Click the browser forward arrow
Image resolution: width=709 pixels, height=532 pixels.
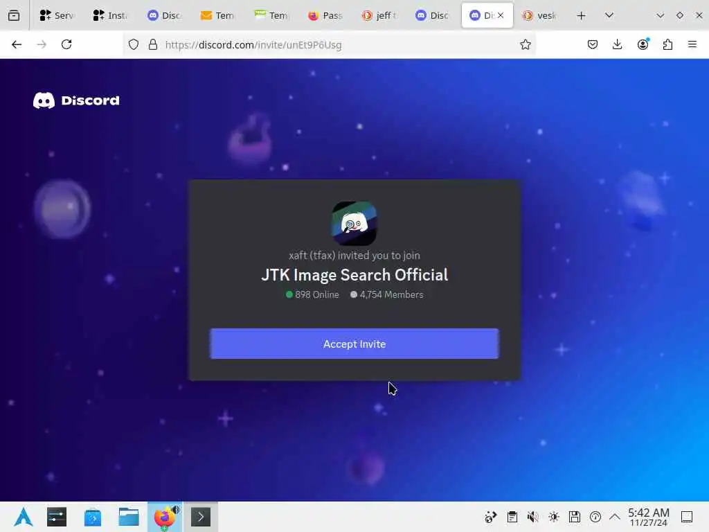click(x=42, y=44)
